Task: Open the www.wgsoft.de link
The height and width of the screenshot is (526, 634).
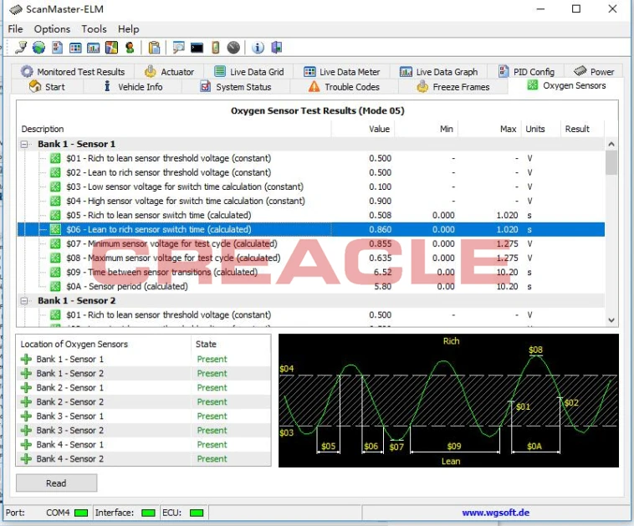Action: [495, 513]
